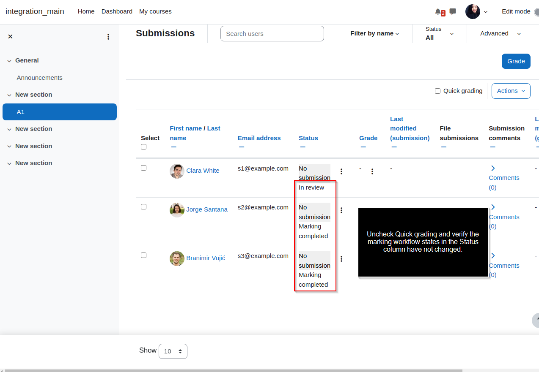Open Clara White's status actions menu
The image size is (539, 372).
341,171
